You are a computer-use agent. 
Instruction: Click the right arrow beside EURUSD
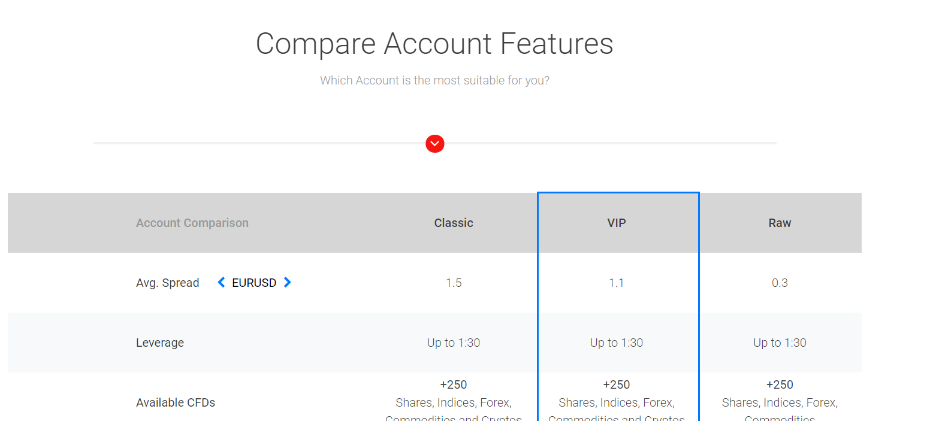(287, 282)
